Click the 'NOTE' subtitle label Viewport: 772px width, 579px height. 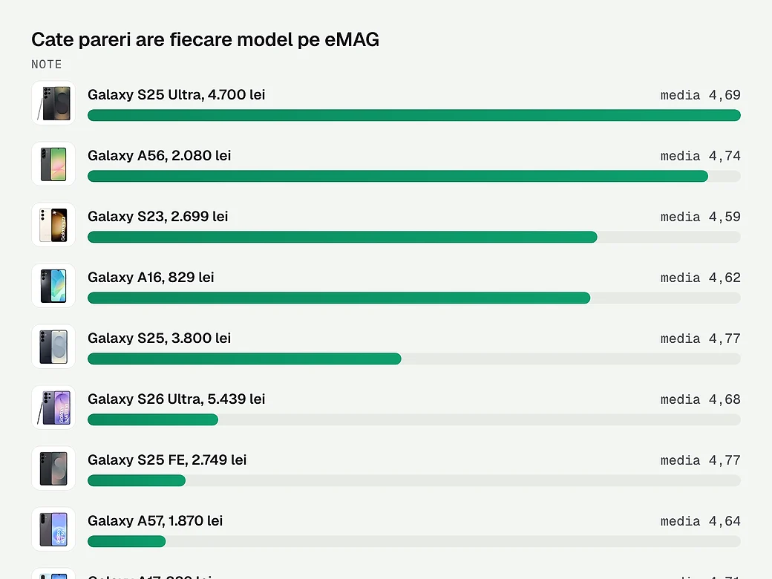coord(47,65)
